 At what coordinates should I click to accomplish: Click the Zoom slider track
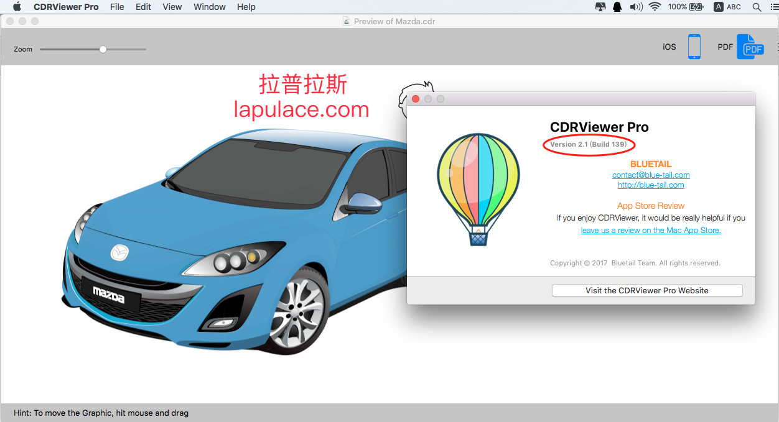pos(93,49)
